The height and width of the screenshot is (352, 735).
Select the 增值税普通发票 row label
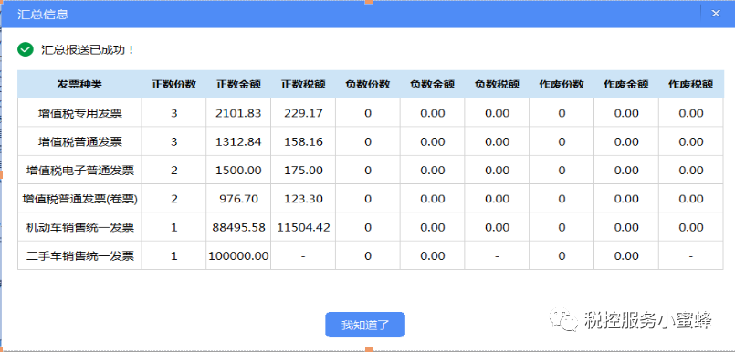tap(80, 141)
